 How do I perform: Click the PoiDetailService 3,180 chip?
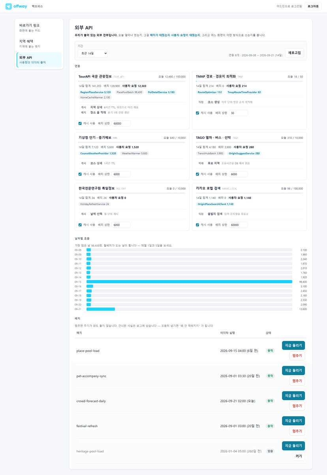click(161, 92)
